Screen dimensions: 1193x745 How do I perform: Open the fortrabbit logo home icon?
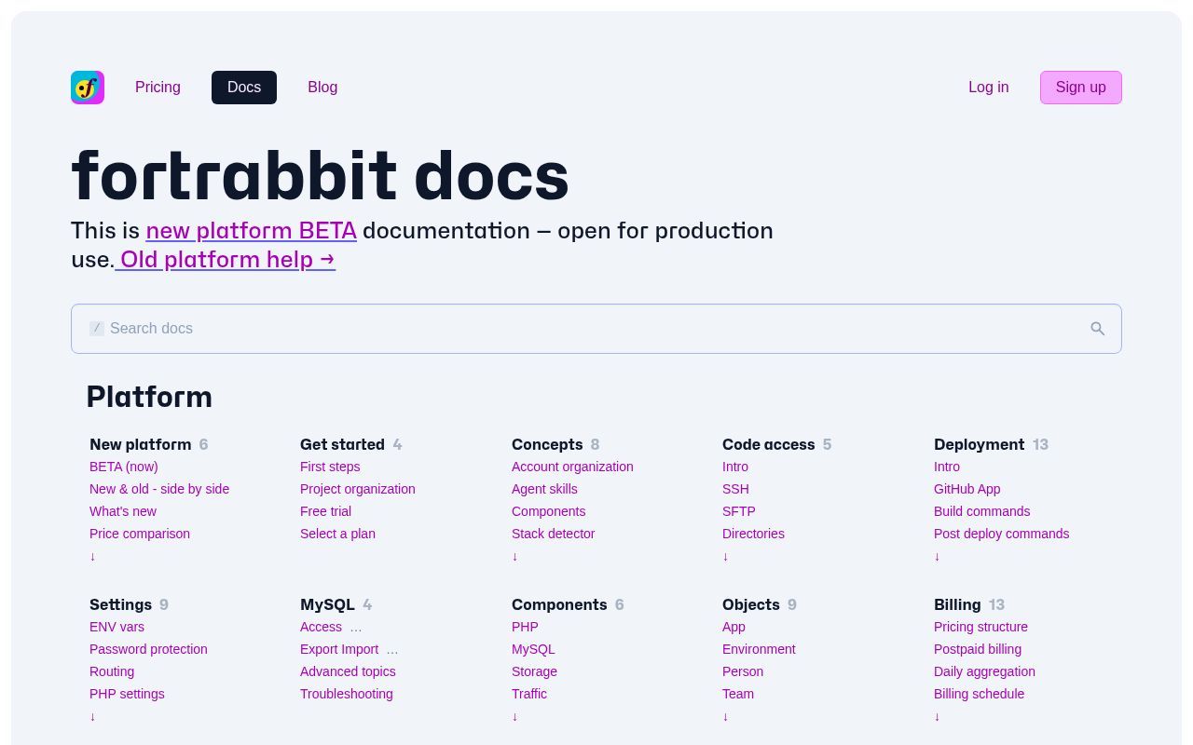coord(88,88)
